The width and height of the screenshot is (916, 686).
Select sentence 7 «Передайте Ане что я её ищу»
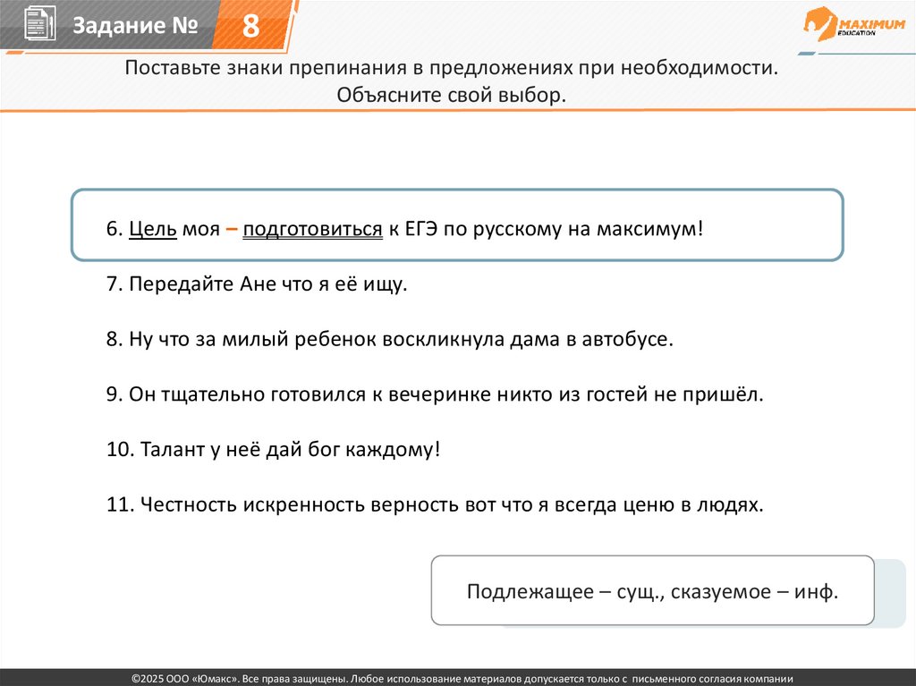coord(256,285)
